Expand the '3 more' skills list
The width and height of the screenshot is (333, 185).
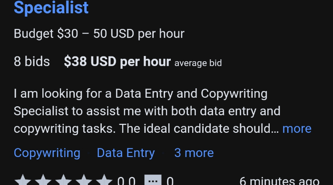coord(194,153)
